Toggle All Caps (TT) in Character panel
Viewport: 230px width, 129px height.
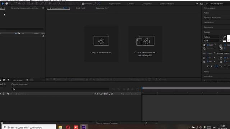(216, 66)
